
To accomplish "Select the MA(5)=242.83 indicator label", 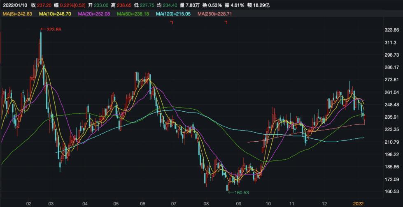I will 17,14.
